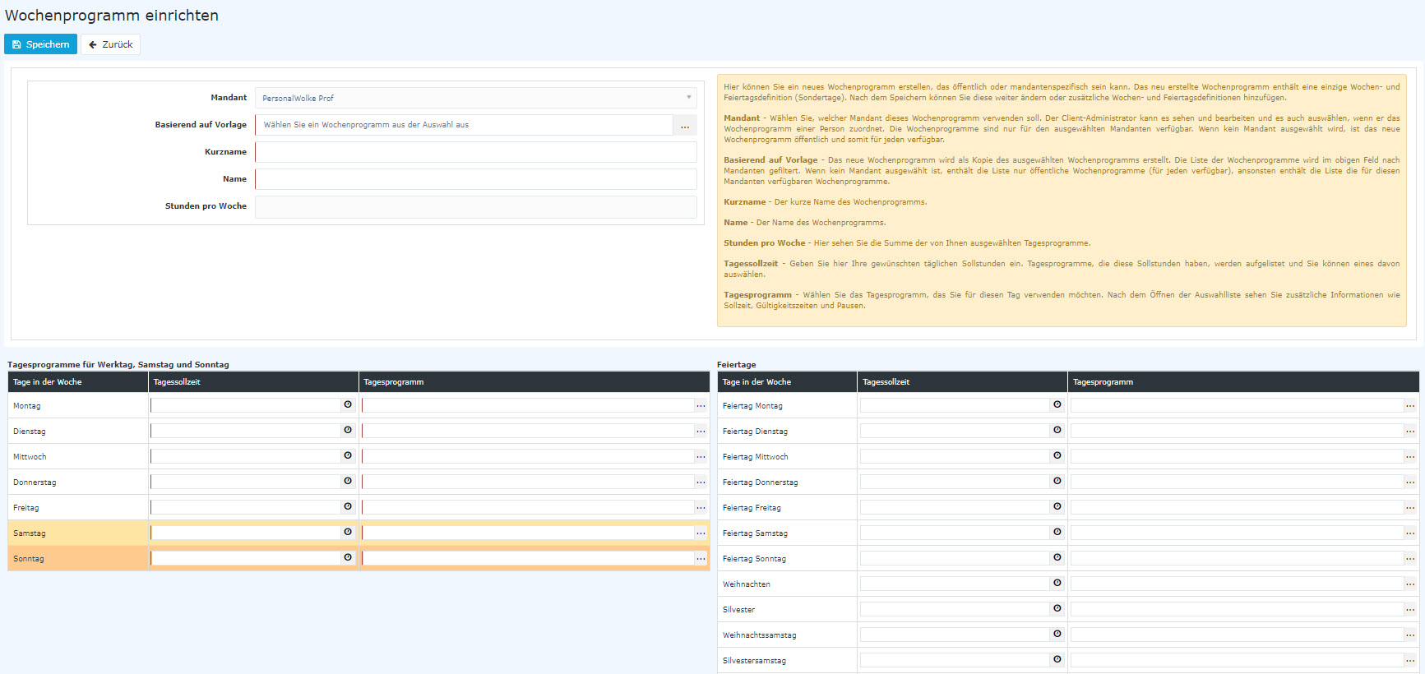Go back with the Zurück button
Image resolution: width=1425 pixels, height=674 pixels.
(x=110, y=44)
